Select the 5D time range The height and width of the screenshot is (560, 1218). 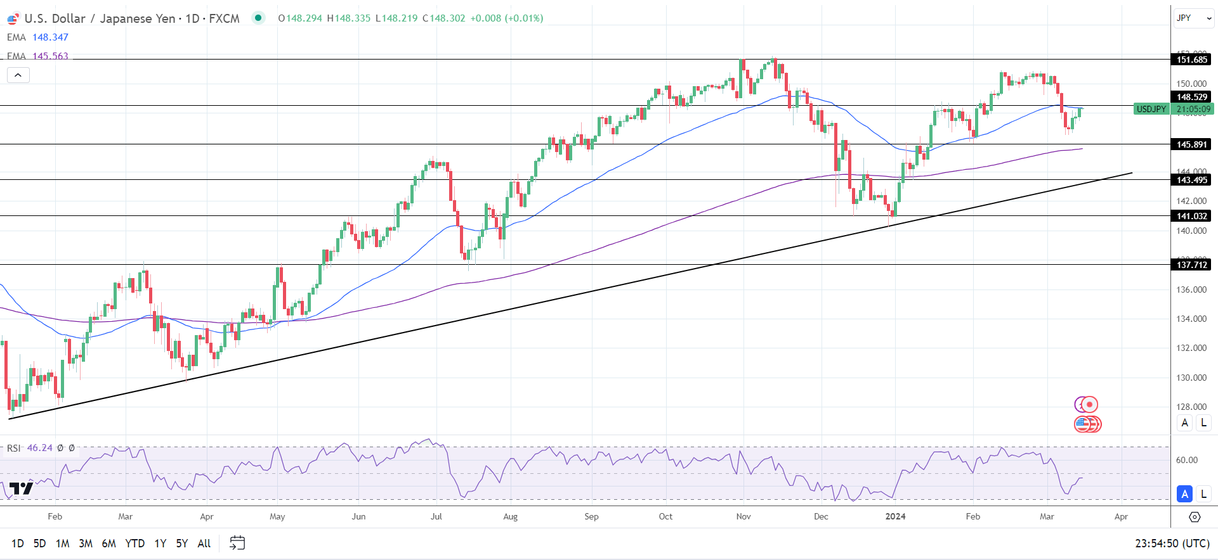(39, 544)
